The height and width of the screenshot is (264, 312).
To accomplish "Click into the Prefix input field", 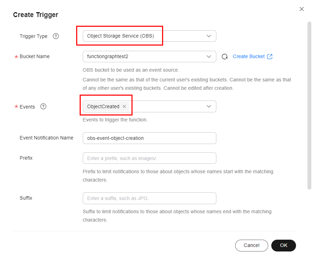I will pyautogui.click(x=149, y=158).
